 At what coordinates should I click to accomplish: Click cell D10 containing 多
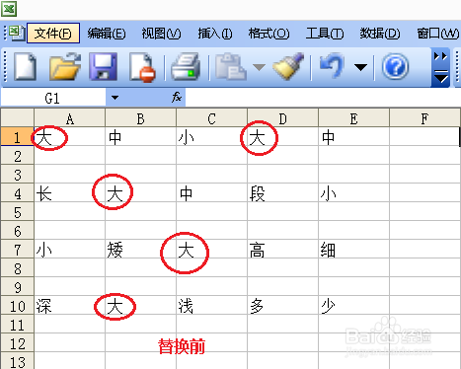282,306
